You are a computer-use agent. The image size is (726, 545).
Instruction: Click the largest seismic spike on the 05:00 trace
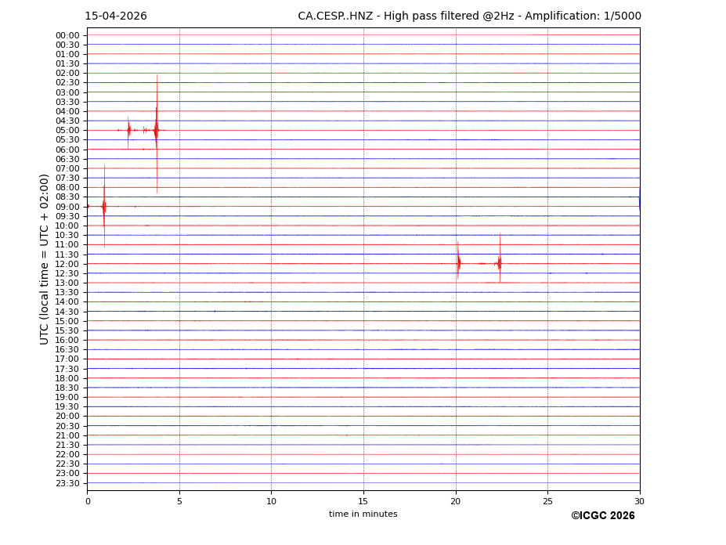(157, 130)
